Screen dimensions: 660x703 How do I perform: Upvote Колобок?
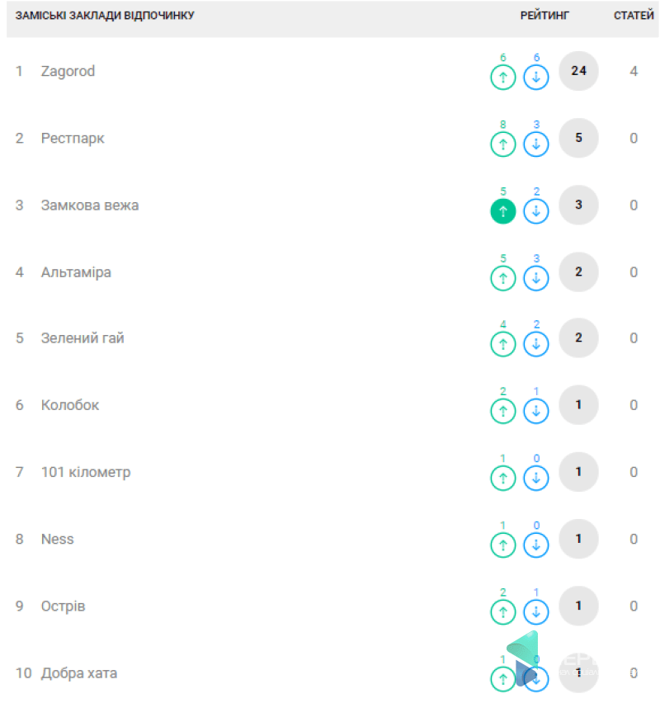pyautogui.click(x=503, y=411)
